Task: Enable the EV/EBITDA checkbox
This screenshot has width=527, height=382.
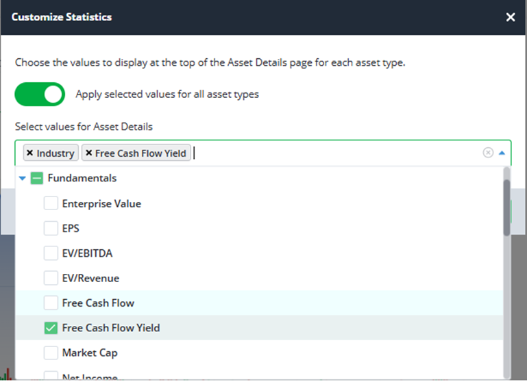Action: [x=51, y=253]
